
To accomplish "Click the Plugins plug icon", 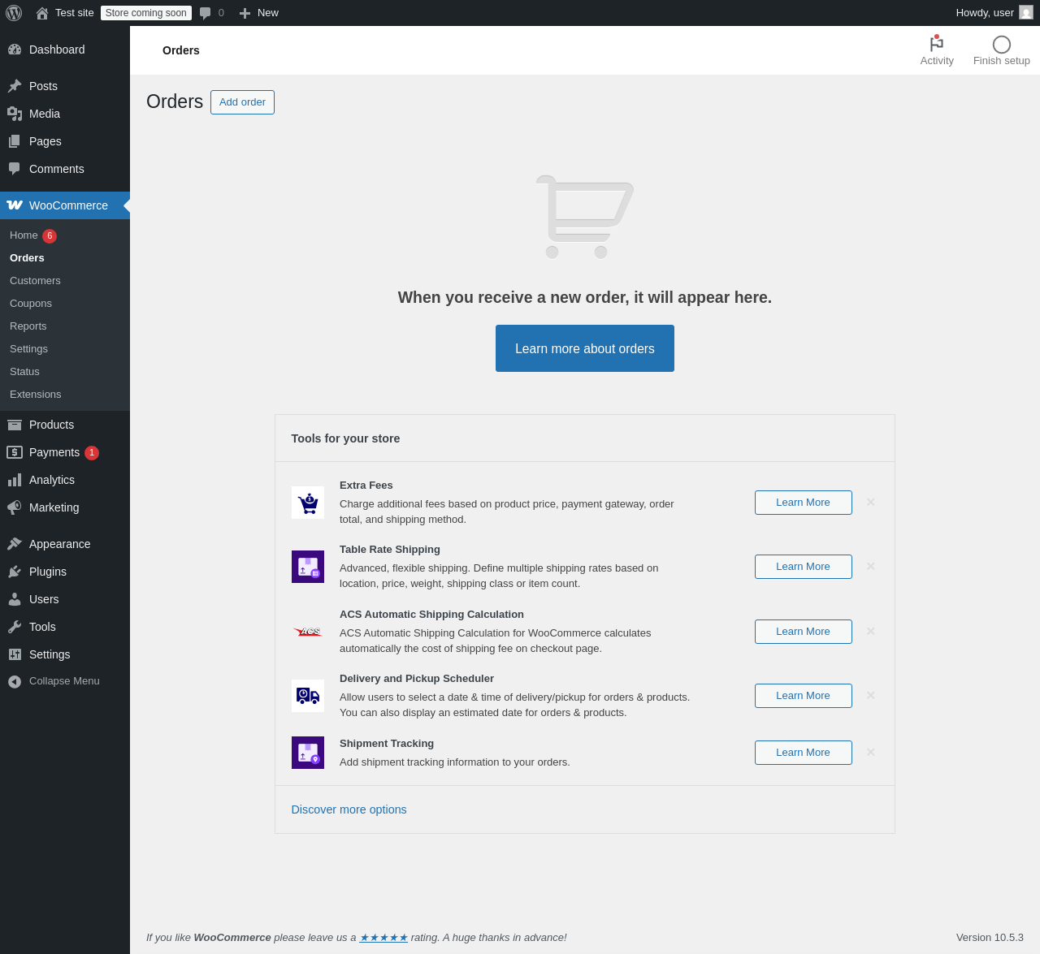I will 15,572.
